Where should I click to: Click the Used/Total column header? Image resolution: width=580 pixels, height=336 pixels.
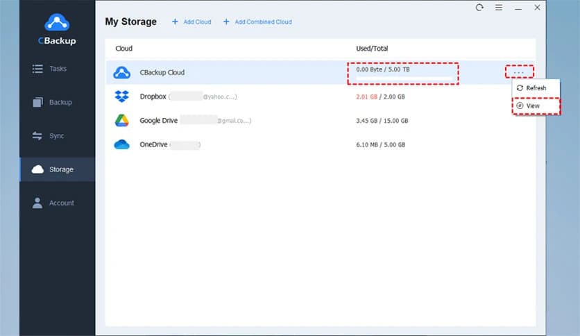pyautogui.click(x=372, y=49)
